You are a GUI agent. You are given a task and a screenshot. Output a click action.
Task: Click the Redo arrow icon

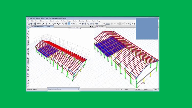40,24
